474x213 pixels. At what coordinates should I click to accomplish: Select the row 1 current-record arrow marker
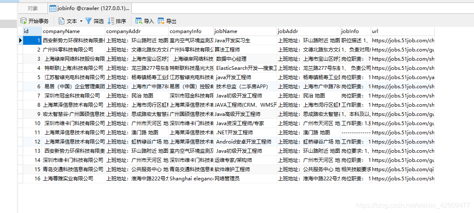coord(21,40)
